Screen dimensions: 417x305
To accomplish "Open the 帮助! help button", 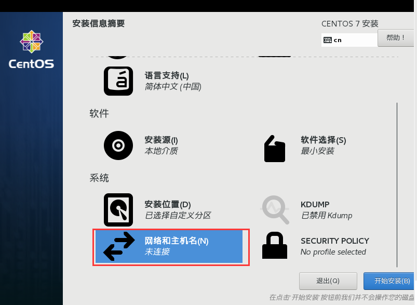I will [396, 38].
